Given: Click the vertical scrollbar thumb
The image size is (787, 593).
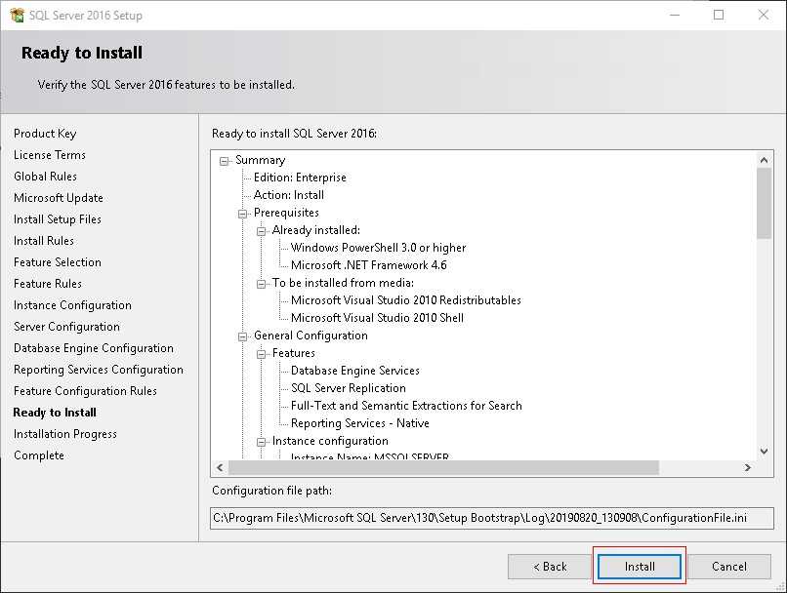Looking at the screenshot, I should pos(764,203).
